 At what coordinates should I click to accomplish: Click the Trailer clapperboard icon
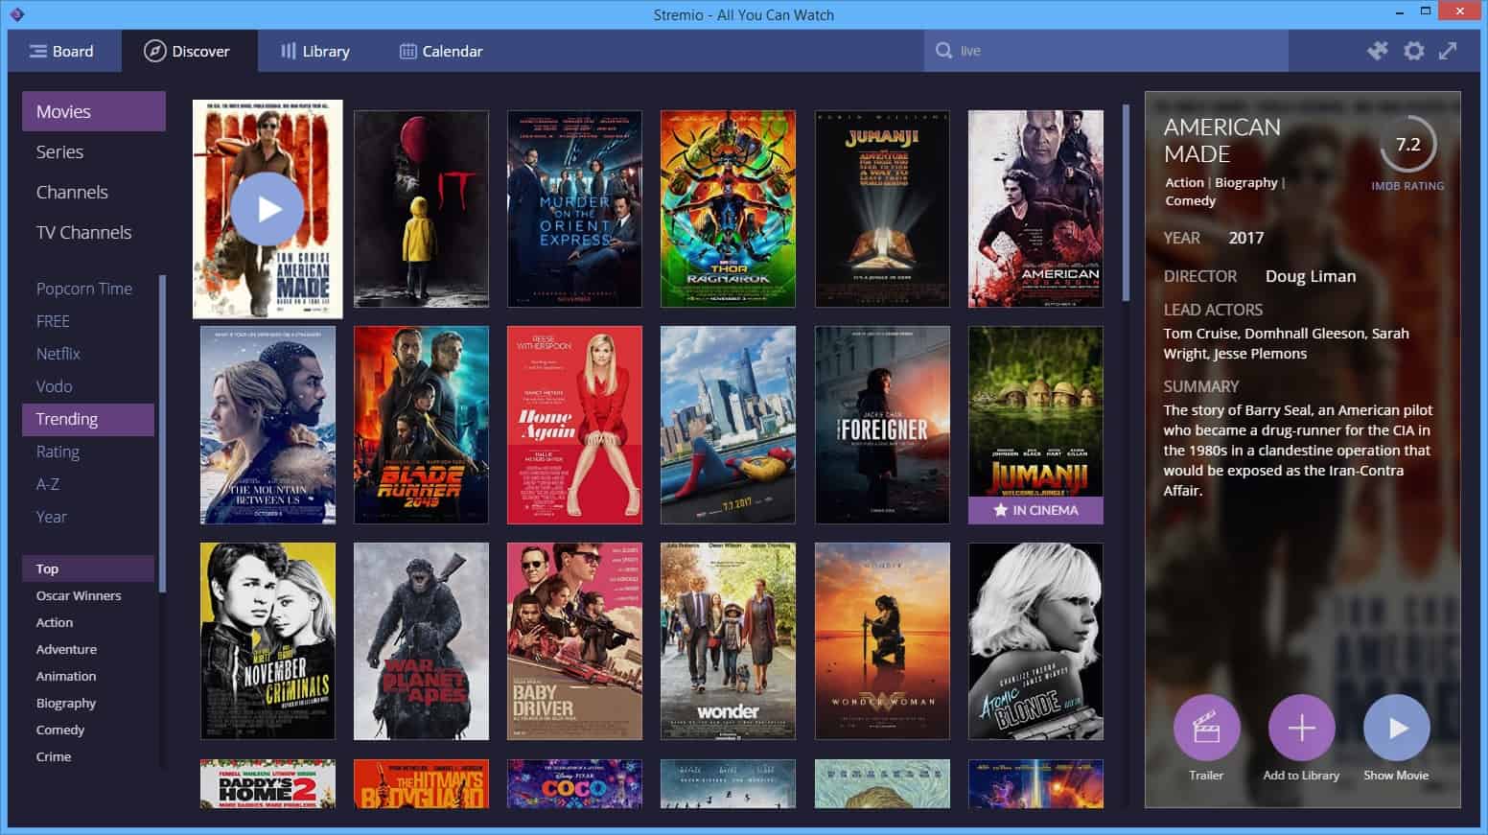click(1206, 729)
